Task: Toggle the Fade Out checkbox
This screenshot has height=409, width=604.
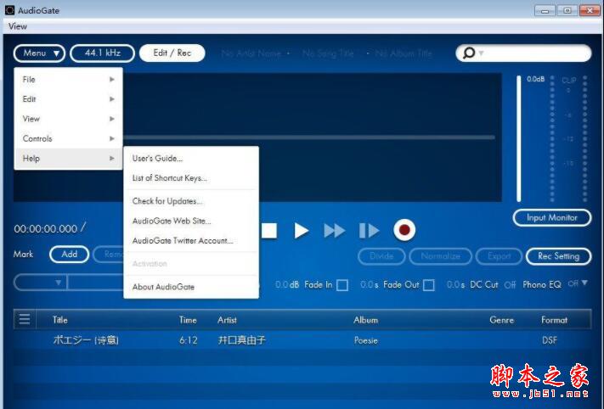Action: coord(428,285)
